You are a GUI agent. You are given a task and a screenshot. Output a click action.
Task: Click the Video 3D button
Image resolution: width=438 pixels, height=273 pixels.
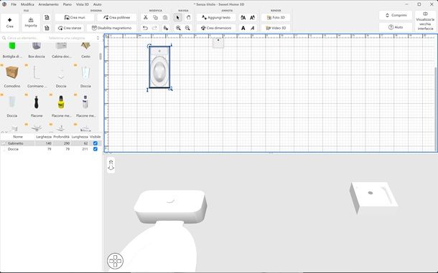pos(276,28)
